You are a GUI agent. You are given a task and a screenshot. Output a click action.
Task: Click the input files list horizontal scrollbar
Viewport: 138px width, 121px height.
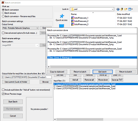[80, 119]
